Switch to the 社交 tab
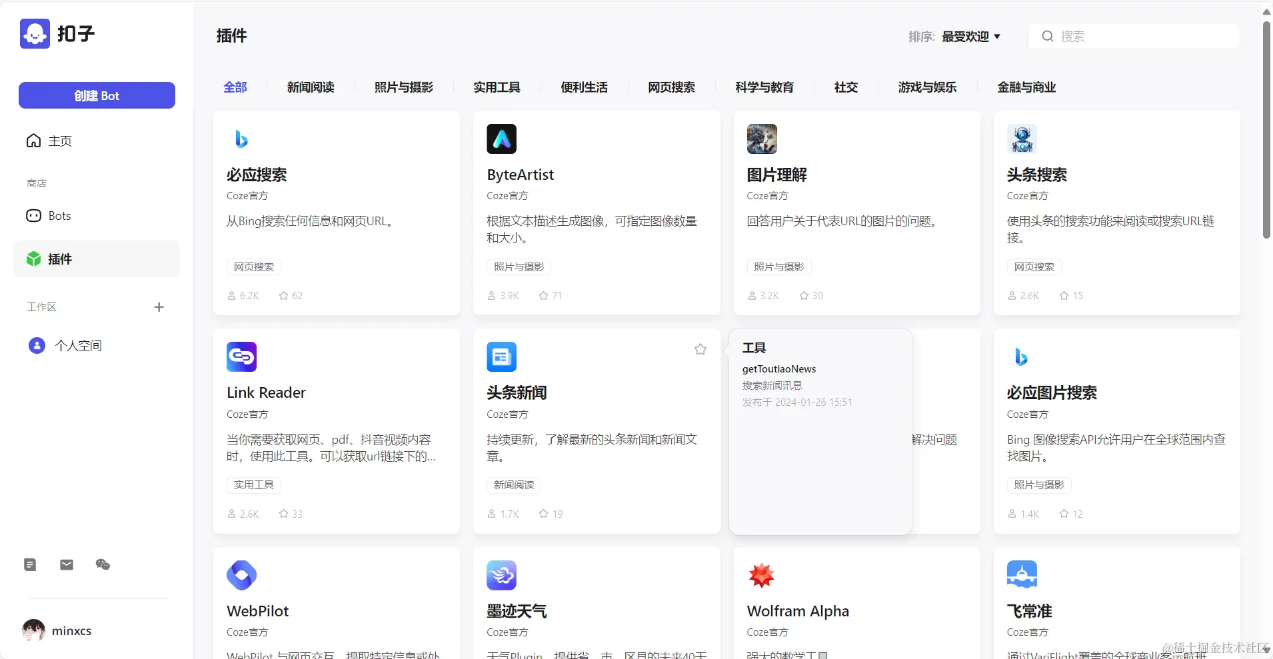Image resolution: width=1273 pixels, height=659 pixels. point(846,87)
